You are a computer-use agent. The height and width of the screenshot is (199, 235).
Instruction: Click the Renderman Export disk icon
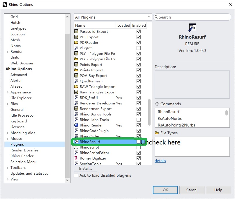76,109
